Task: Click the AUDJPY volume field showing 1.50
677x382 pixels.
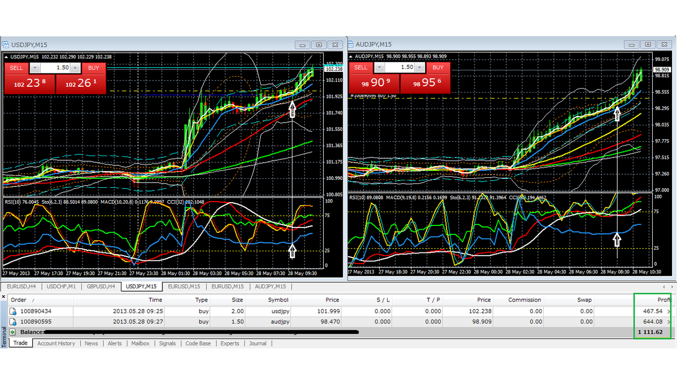Action: click(399, 67)
